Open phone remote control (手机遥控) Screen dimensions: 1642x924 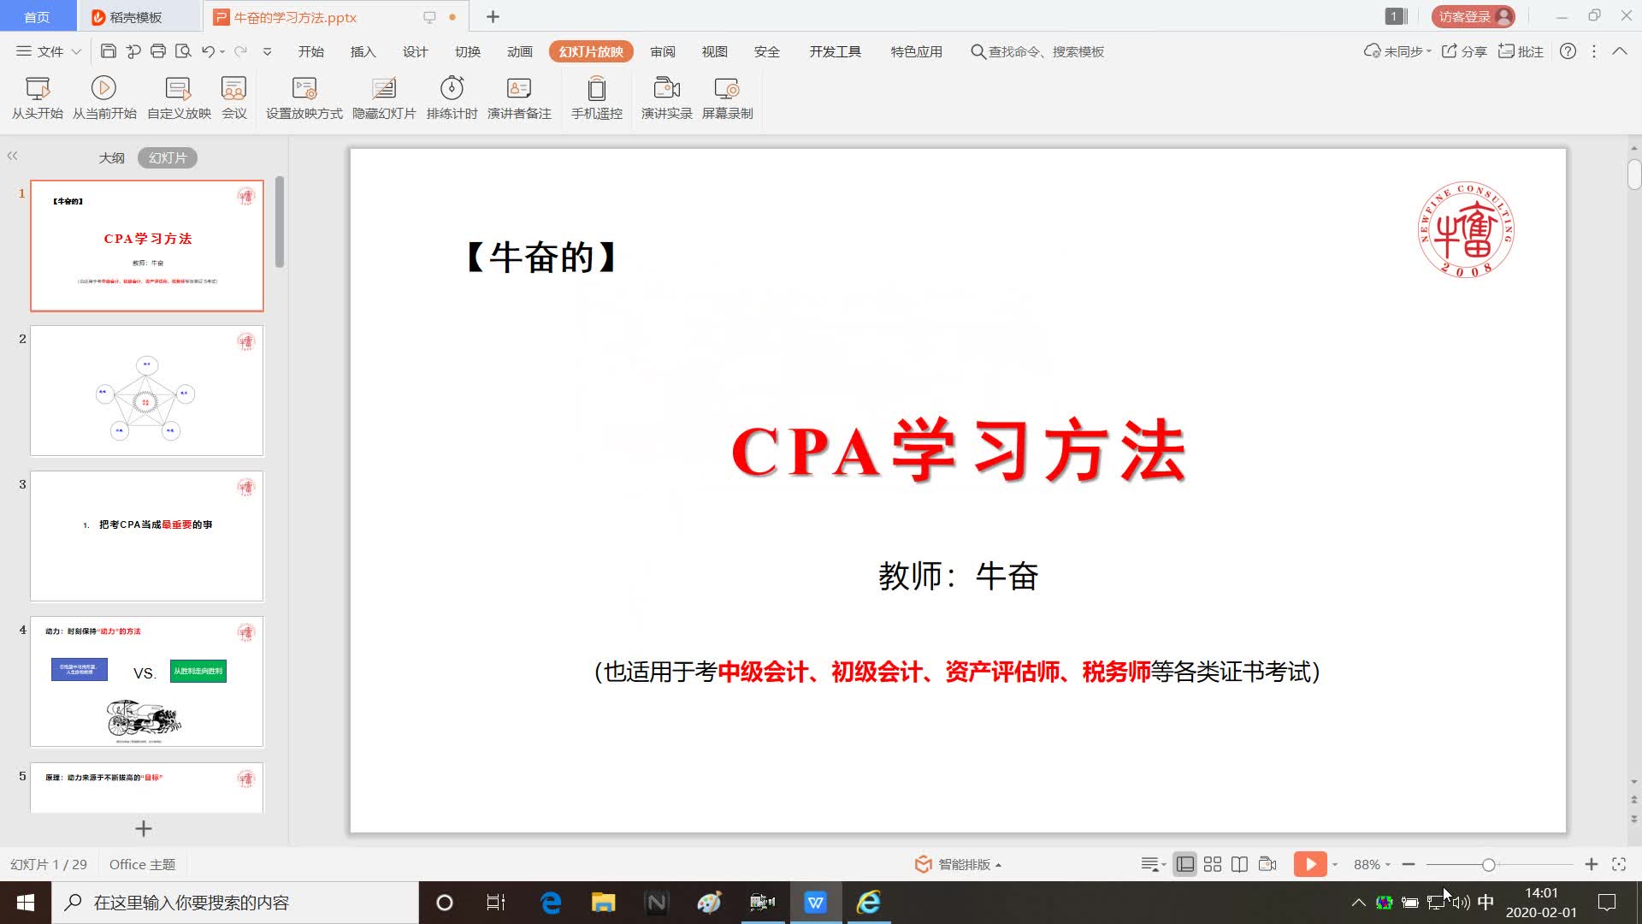pos(597,98)
